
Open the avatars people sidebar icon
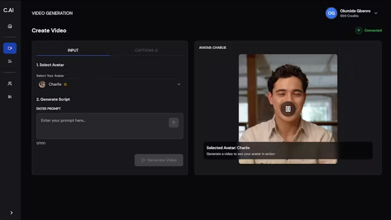10,84
